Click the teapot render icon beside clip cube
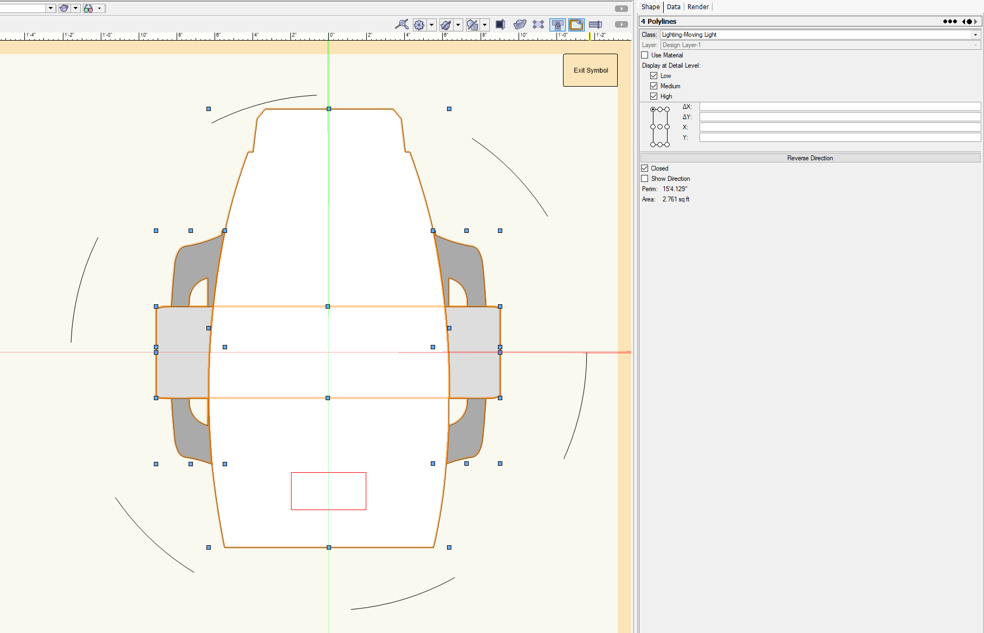 520,24
